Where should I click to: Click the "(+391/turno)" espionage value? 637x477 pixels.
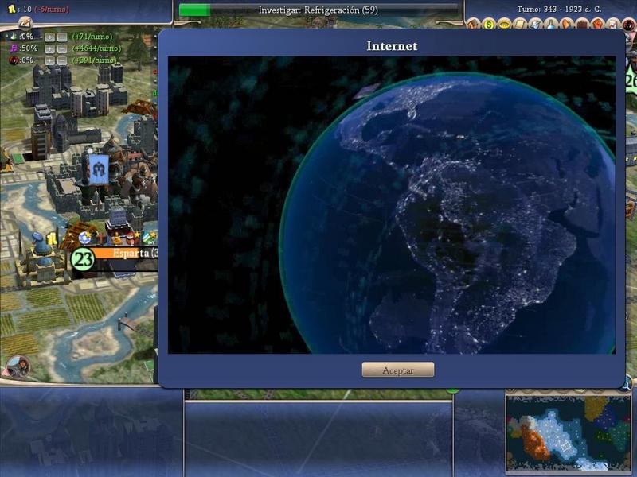(94, 60)
